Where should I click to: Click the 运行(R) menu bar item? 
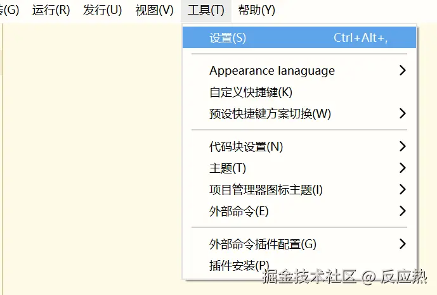pyautogui.click(x=51, y=10)
